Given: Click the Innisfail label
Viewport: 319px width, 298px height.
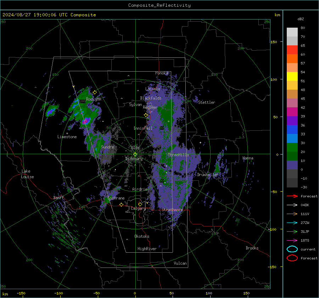Looking at the screenshot, I should point(143,128).
